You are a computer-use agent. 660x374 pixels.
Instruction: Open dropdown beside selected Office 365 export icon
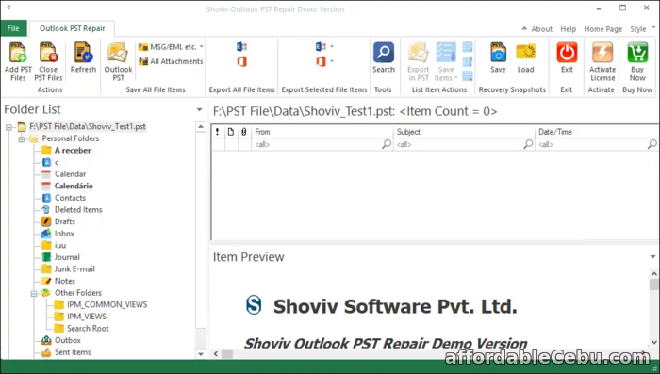coord(332,61)
